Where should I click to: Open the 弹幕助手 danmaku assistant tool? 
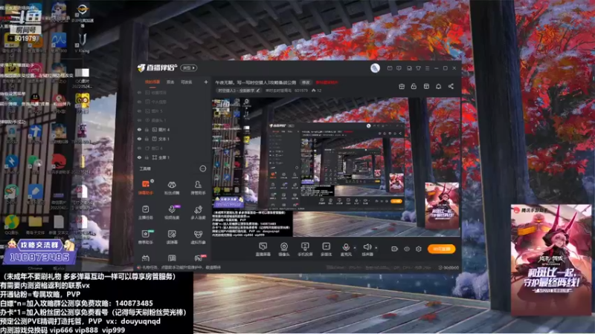click(145, 188)
